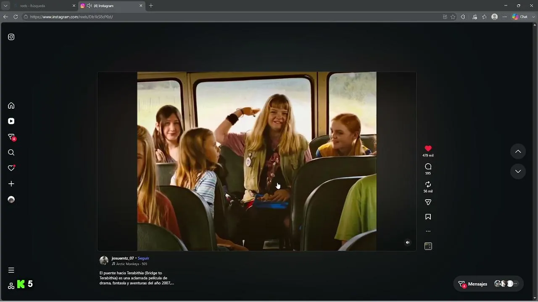This screenshot has height=302, width=538.
Task: Open the Instagram logo home link
Action: click(x=11, y=37)
